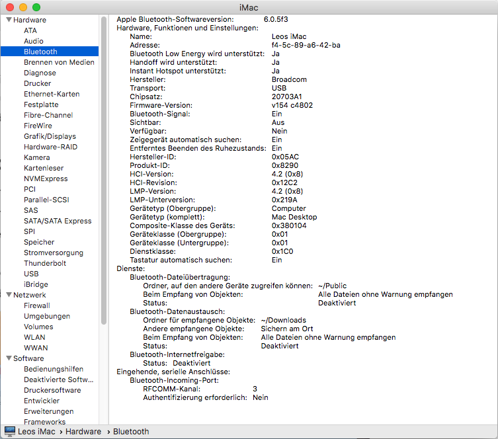Select Ethernet-Karten in sidebar
Screen dimensions: 498x439
point(52,94)
